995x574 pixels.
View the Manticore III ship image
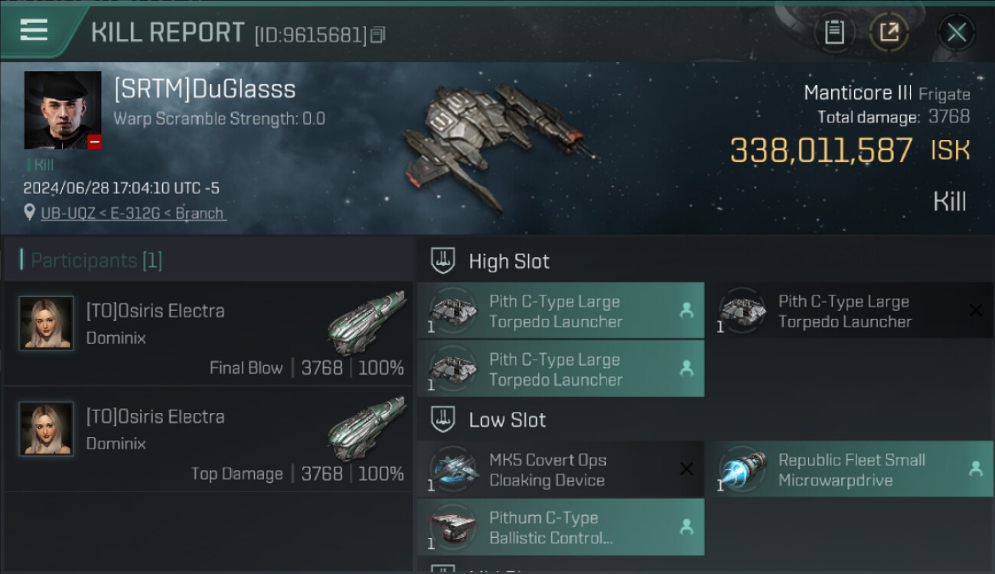497,147
